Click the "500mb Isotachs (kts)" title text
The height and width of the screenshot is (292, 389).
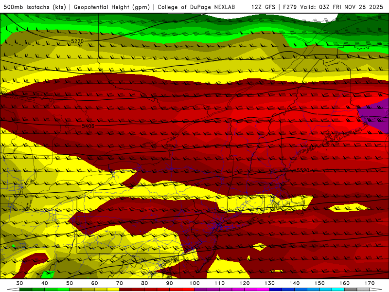(x=35, y=7)
